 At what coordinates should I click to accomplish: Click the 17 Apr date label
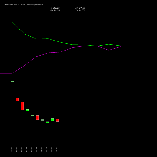pyautogui.click(x=31, y=149)
